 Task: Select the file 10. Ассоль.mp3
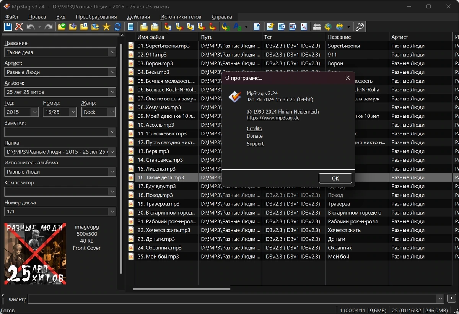coord(156,125)
